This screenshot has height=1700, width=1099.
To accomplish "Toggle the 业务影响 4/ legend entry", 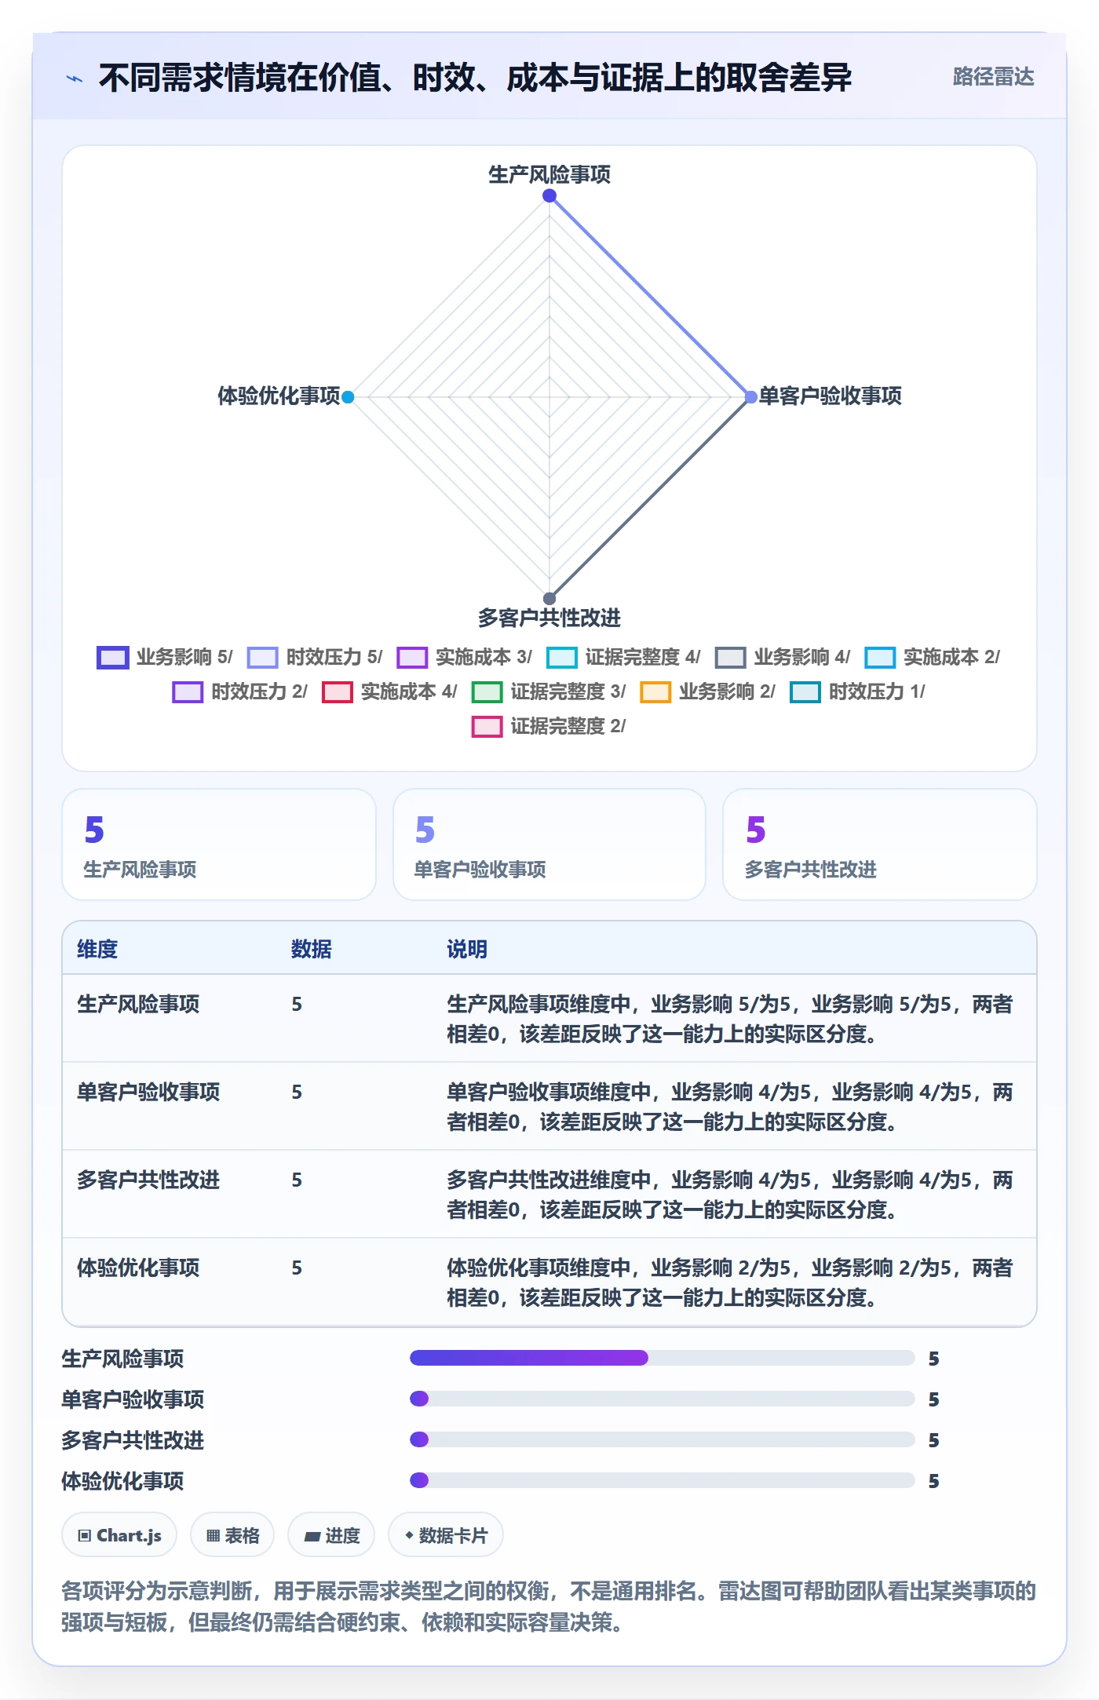I will [783, 657].
